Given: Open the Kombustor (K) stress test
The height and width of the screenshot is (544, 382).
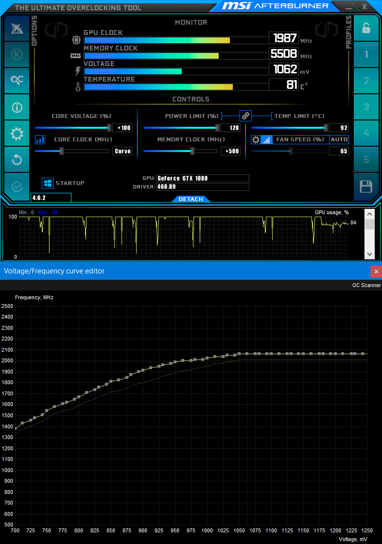Looking at the screenshot, I should point(17,54).
